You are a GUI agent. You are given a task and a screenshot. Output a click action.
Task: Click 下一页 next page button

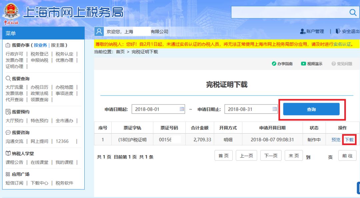click(271, 156)
